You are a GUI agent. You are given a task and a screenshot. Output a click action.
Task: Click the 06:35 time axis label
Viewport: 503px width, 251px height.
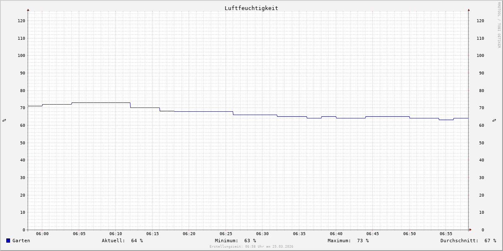click(x=299, y=234)
